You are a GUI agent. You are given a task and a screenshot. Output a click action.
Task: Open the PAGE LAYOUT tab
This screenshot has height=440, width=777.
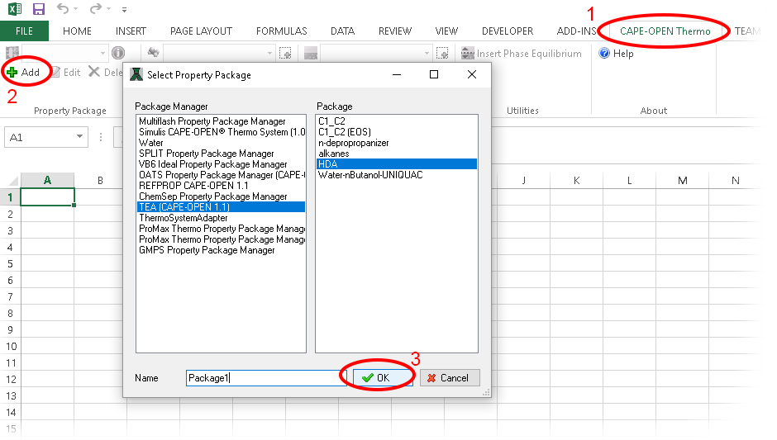(x=201, y=31)
